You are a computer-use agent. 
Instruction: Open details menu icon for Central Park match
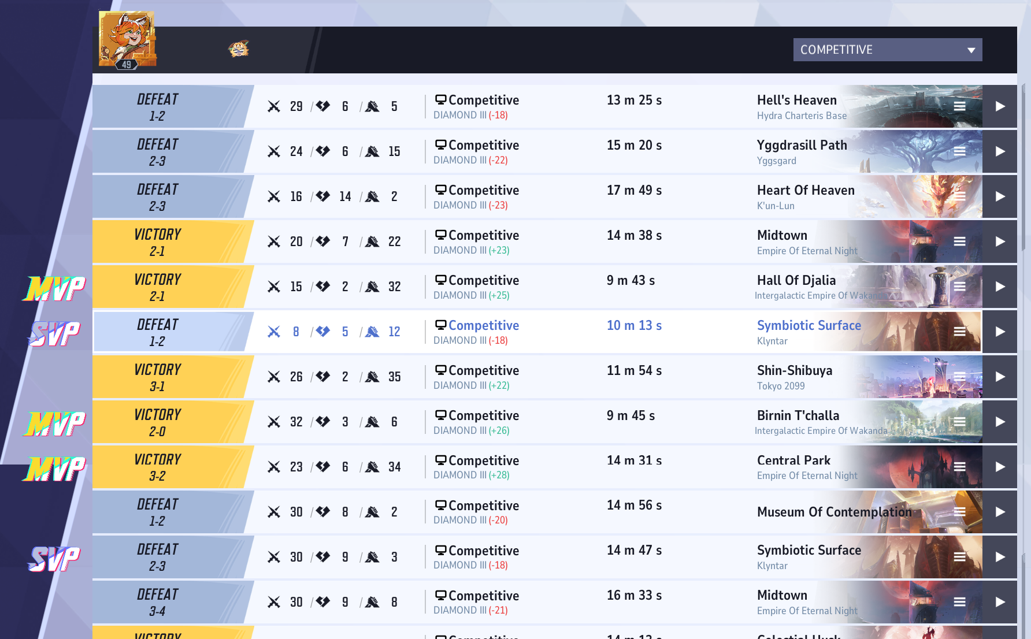click(959, 467)
